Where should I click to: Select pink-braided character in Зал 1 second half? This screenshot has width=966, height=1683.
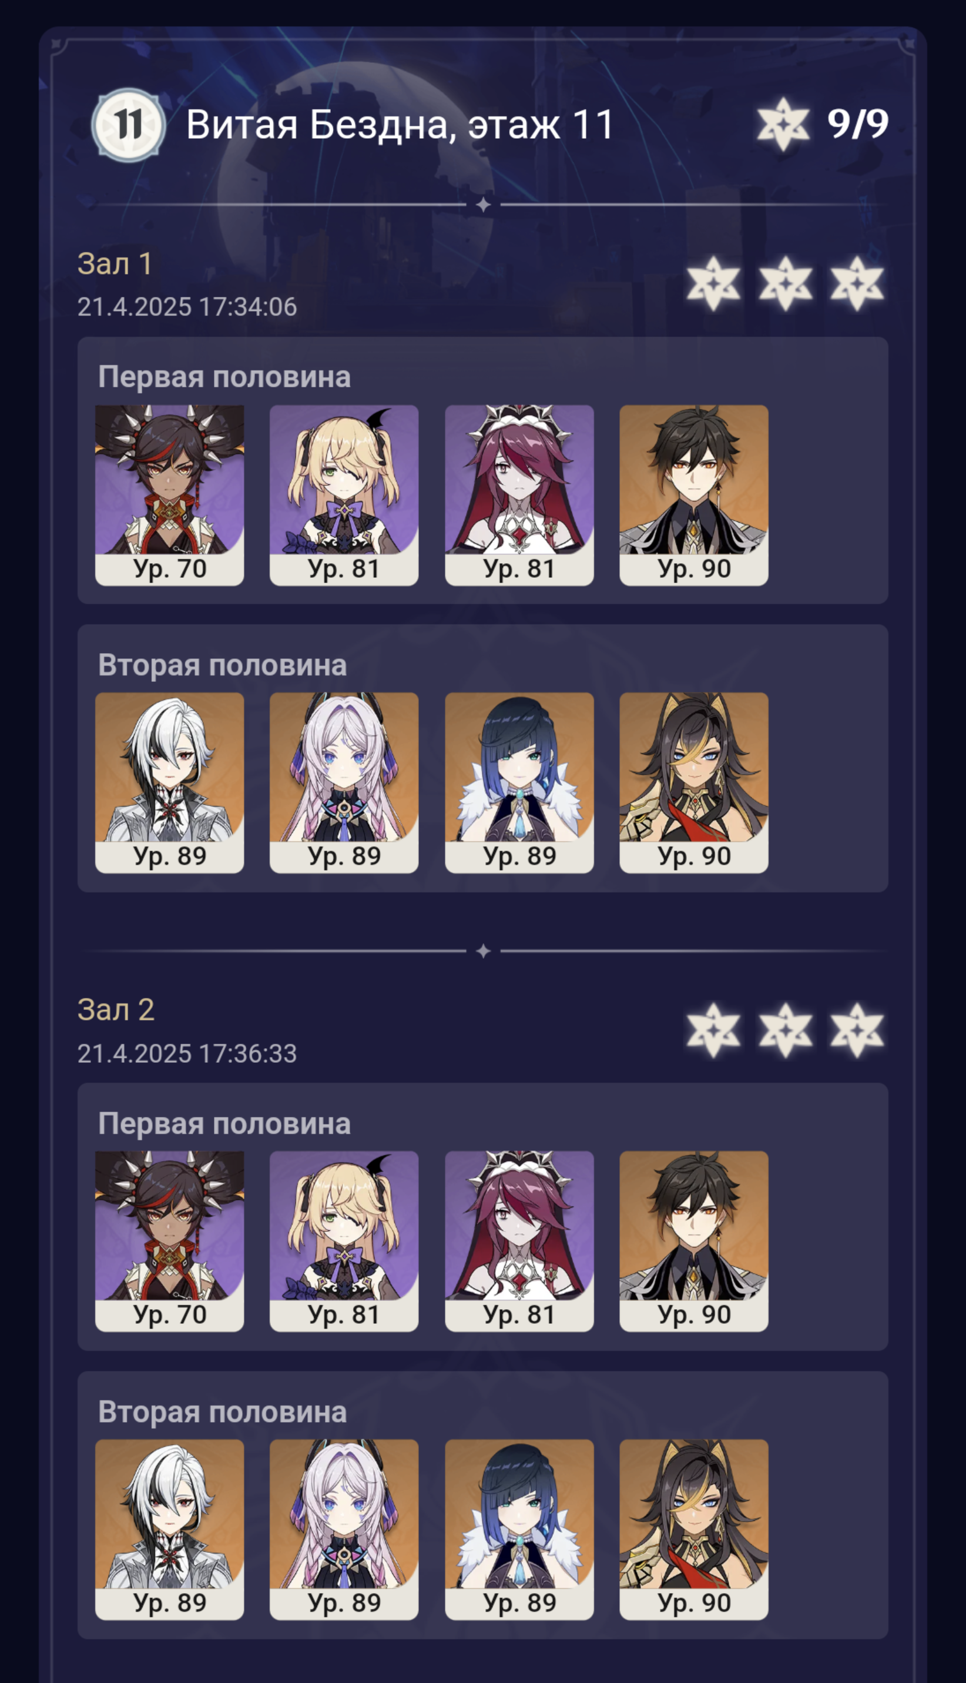344,782
